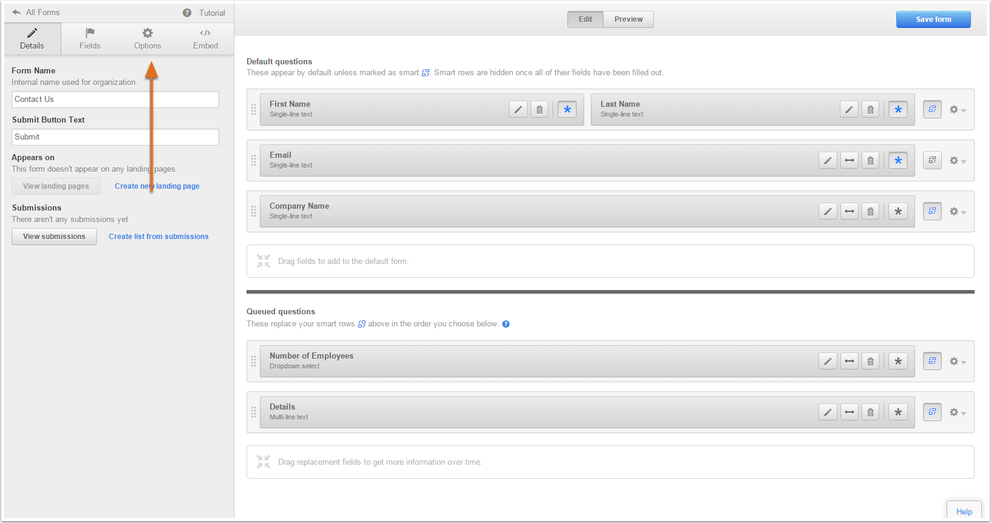Edit the Number of Employees field
The width and height of the screenshot is (991, 523).
point(828,361)
